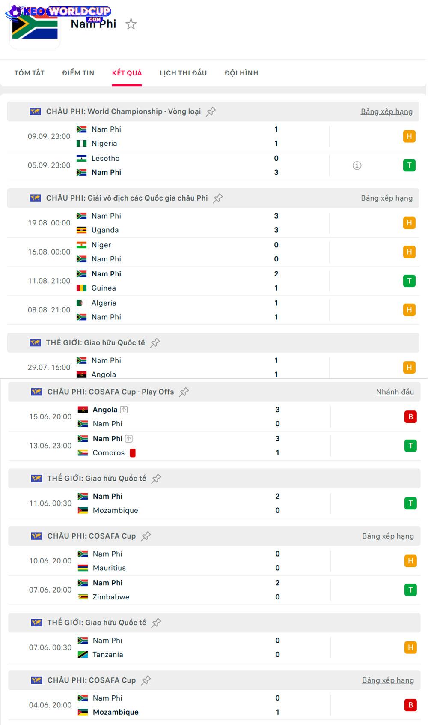Click the red card icon beside Comoros
The image size is (428, 725).
pos(133,453)
